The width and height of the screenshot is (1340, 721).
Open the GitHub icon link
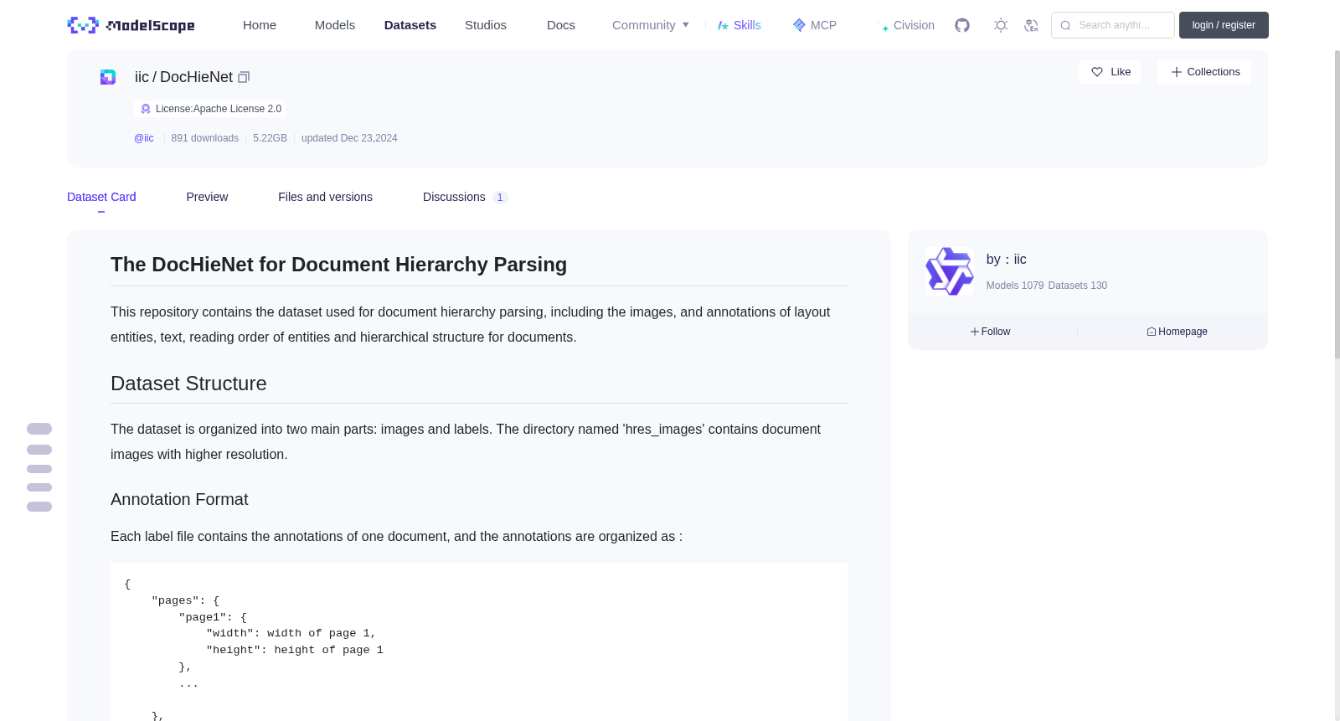click(x=962, y=25)
